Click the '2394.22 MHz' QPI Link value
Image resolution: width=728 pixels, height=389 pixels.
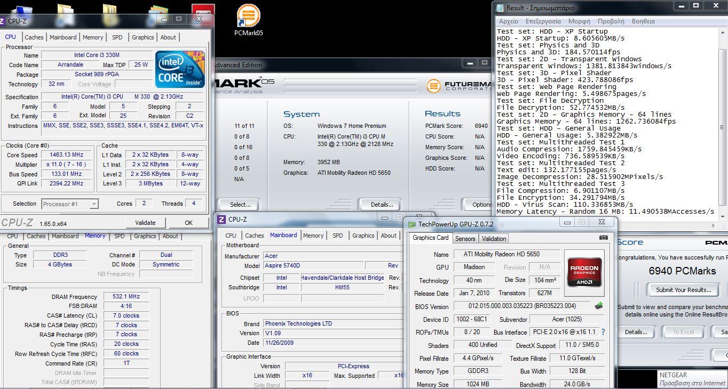click(67, 184)
